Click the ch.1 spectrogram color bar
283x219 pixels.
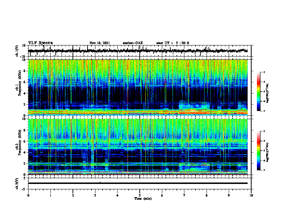[258, 92]
